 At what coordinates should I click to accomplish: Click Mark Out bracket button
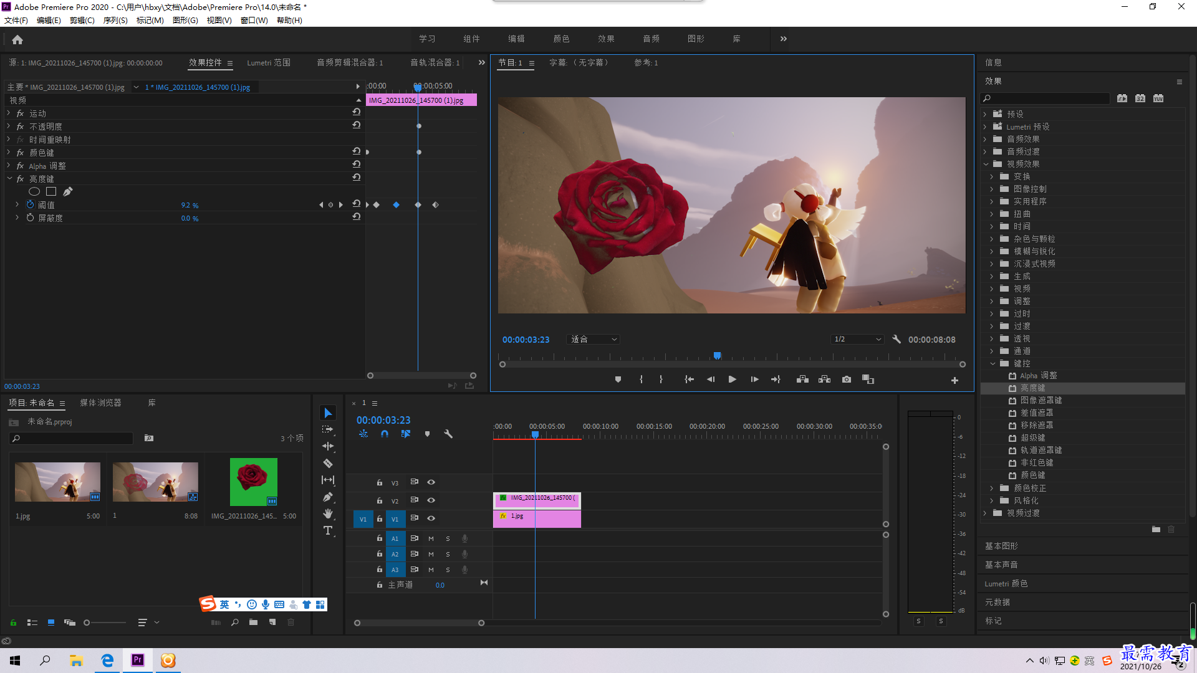tap(661, 379)
